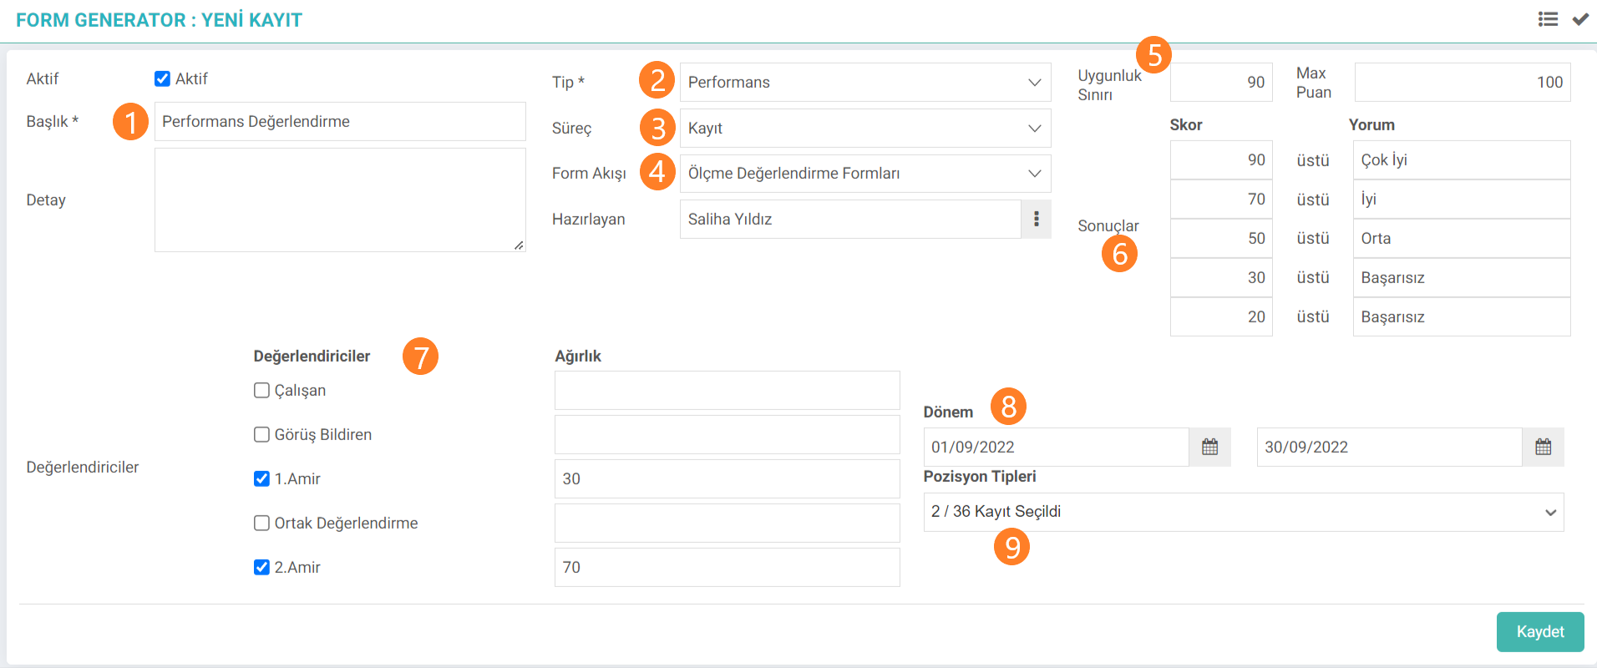Image resolution: width=1597 pixels, height=668 pixels.
Task: Open the Süreç dropdown showing Kayıt
Action: point(865,128)
